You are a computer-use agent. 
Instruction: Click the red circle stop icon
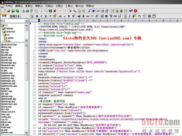coord(135,11)
